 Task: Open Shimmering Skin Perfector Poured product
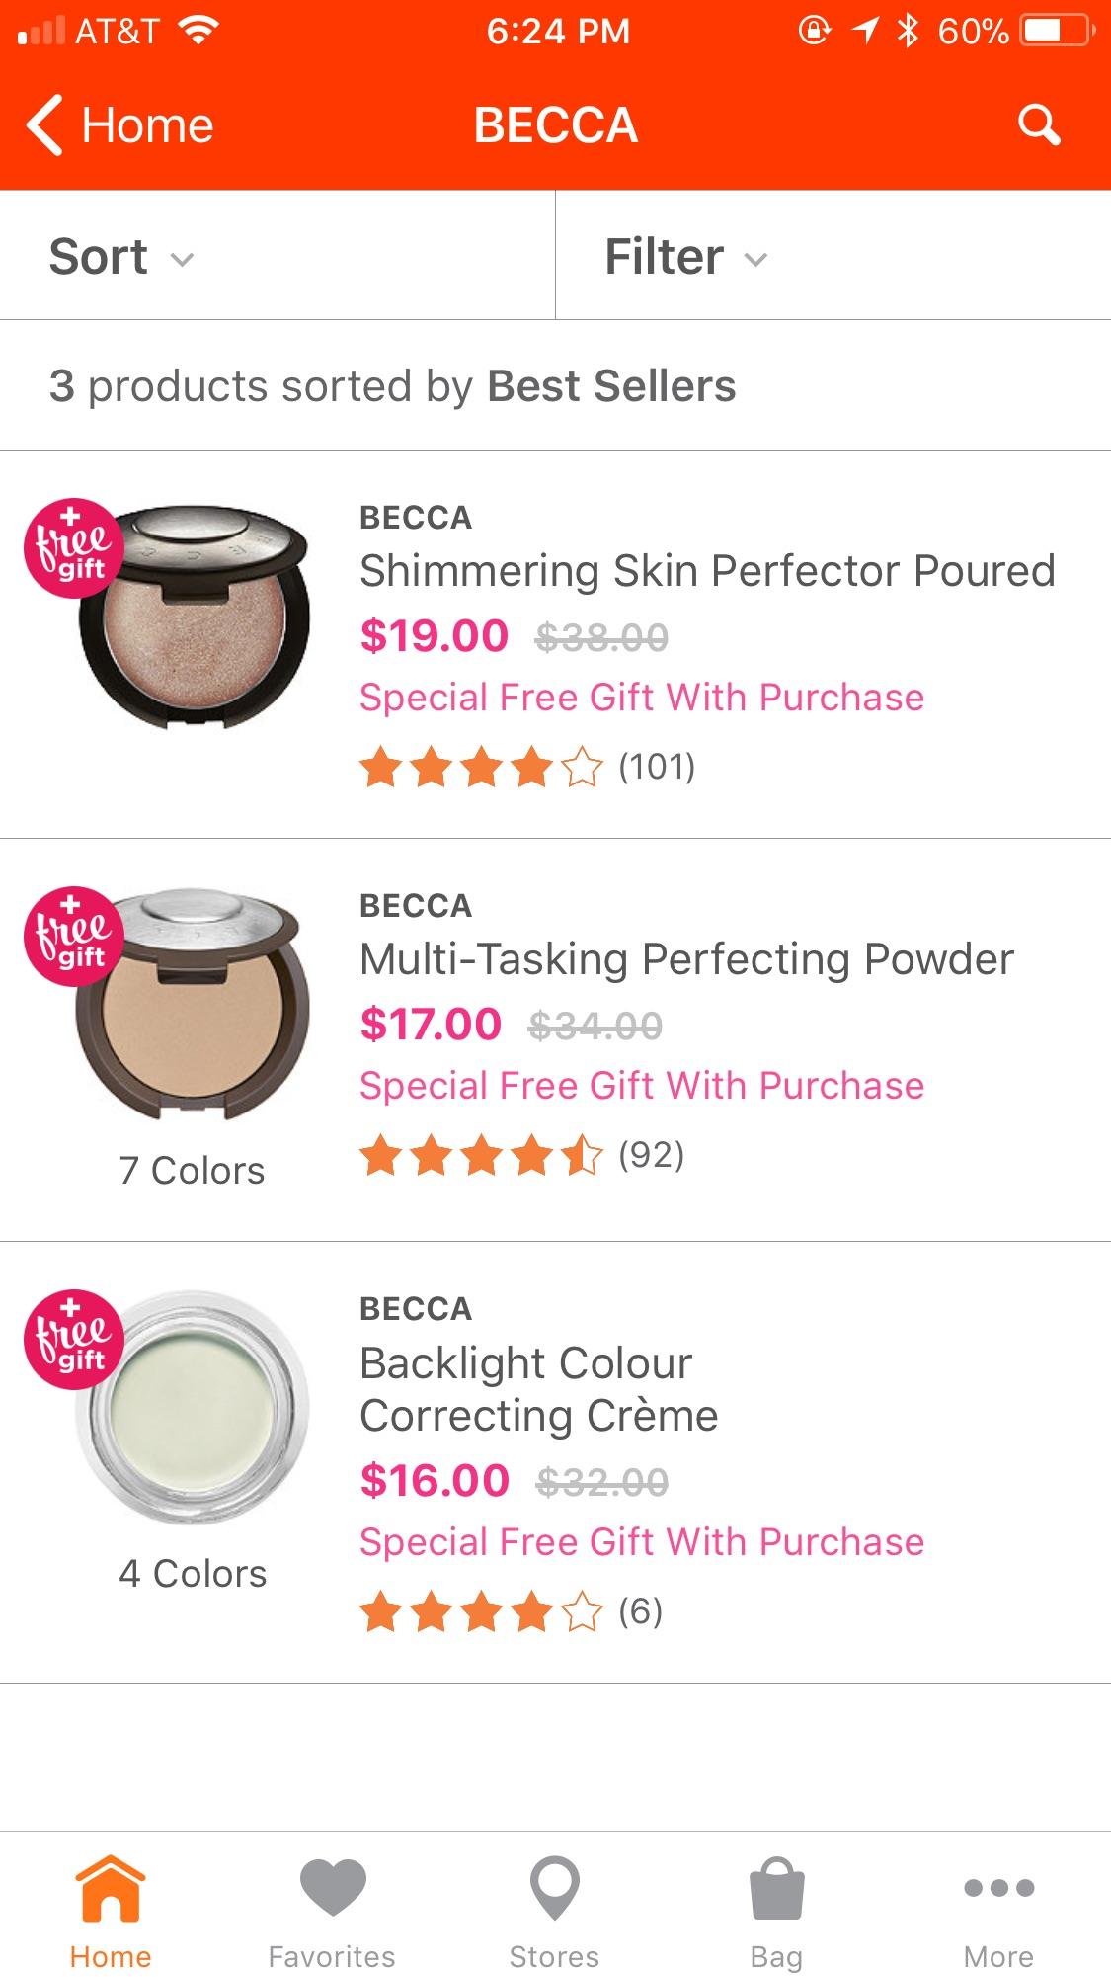(707, 570)
